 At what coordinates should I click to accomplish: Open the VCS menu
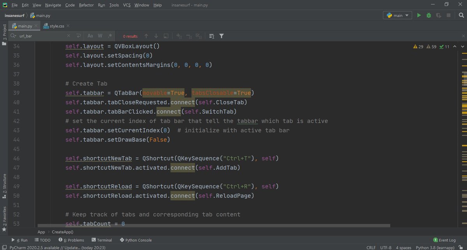pyautogui.click(x=127, y=5)
